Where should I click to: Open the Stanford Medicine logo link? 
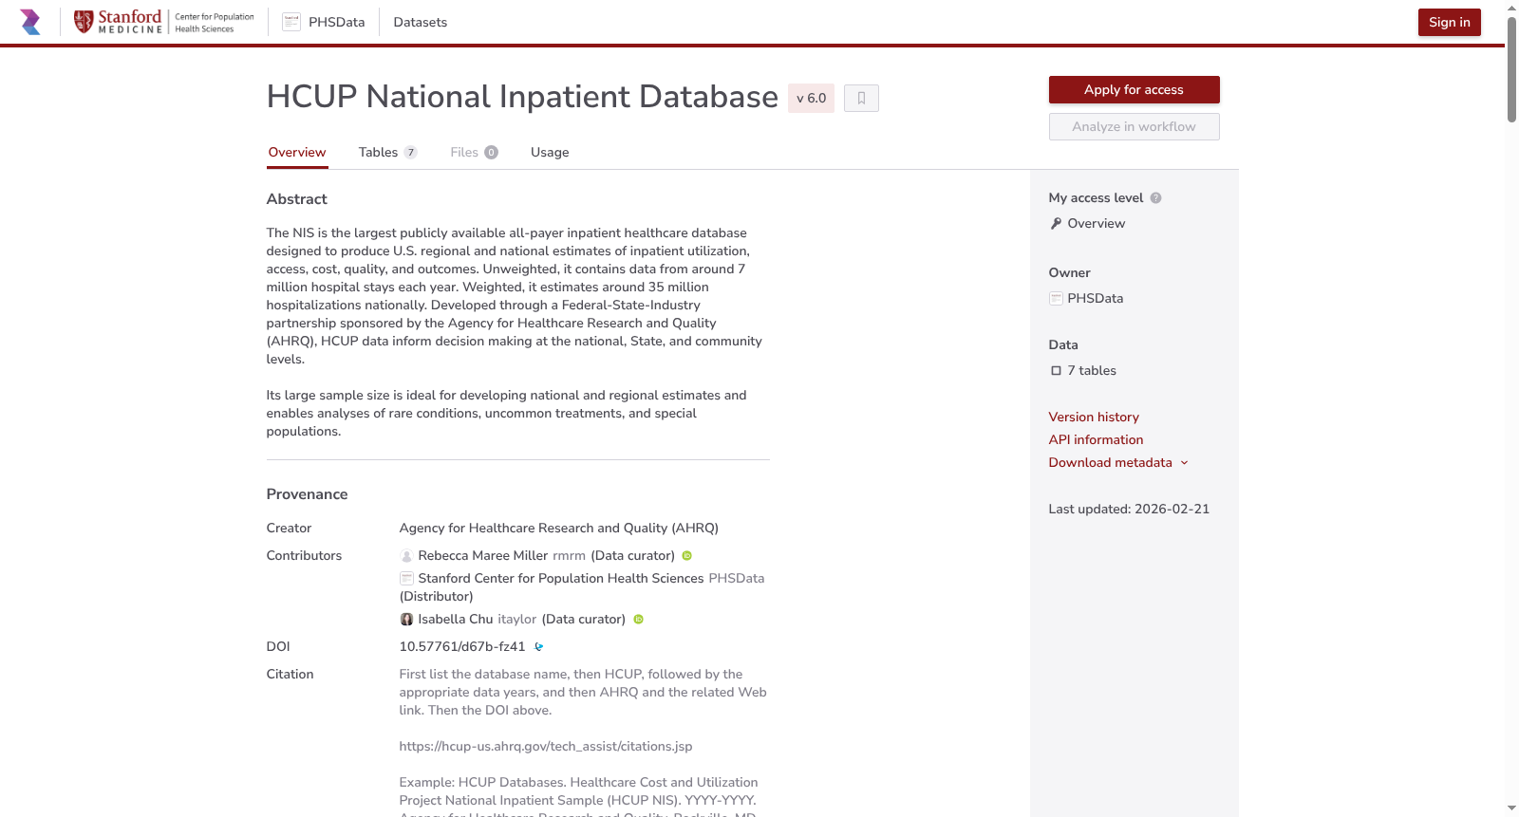coord(164,22)
